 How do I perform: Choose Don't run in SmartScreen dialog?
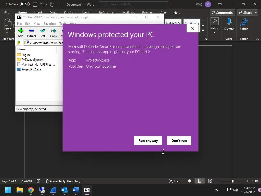179,141
